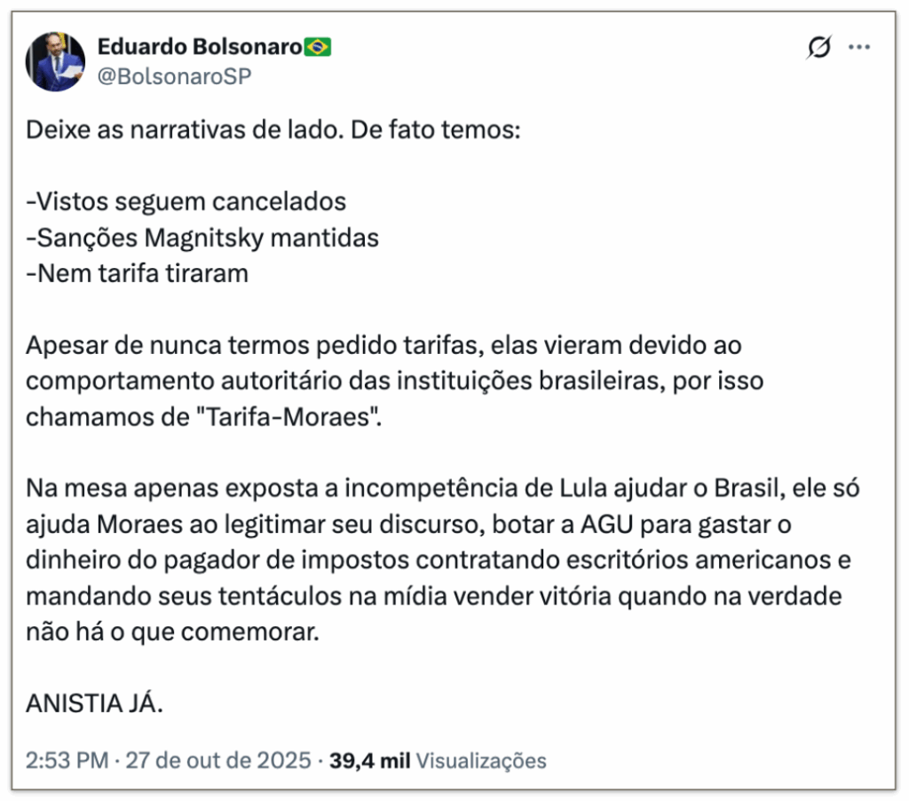Click the 39,4 mil view count
Viewport: 909px width, 801px height.
coord(369,760)
